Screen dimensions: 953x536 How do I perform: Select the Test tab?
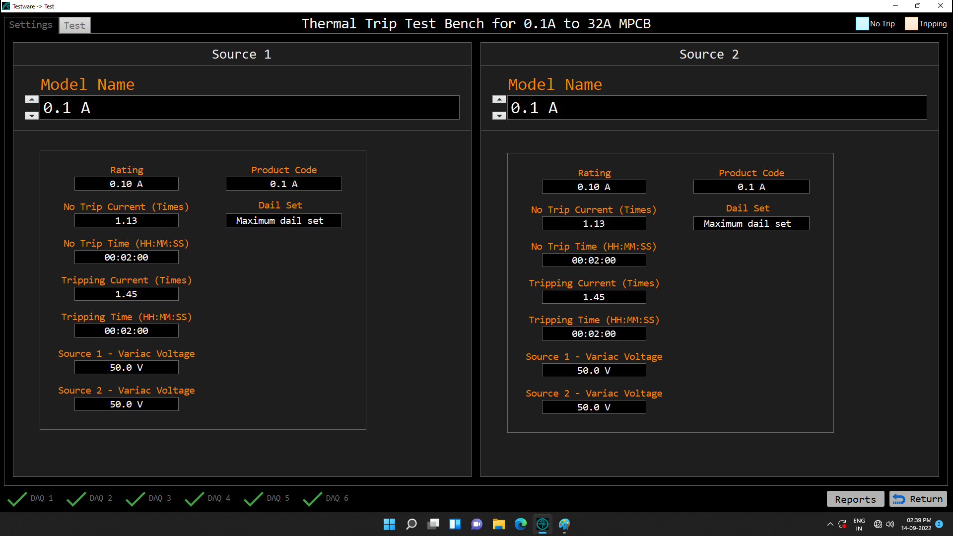pyautogui.click(x=74, y=25)
